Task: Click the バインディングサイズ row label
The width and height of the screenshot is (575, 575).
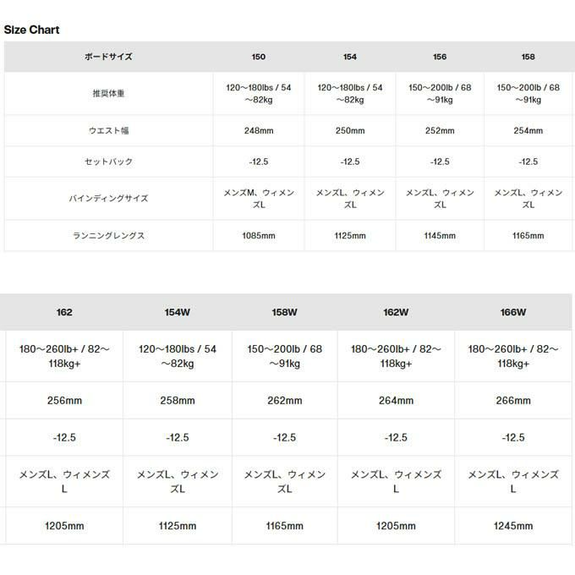Action: tap(108, 199)
